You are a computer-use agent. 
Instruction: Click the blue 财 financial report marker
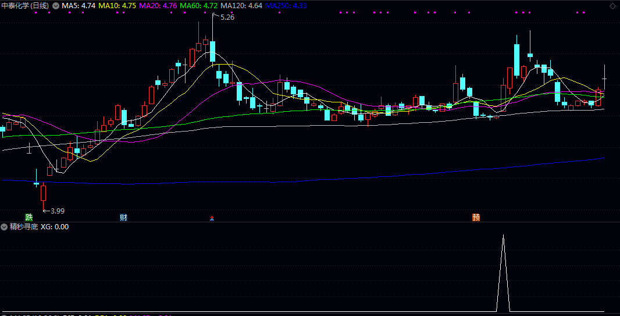tap(123, 217)
